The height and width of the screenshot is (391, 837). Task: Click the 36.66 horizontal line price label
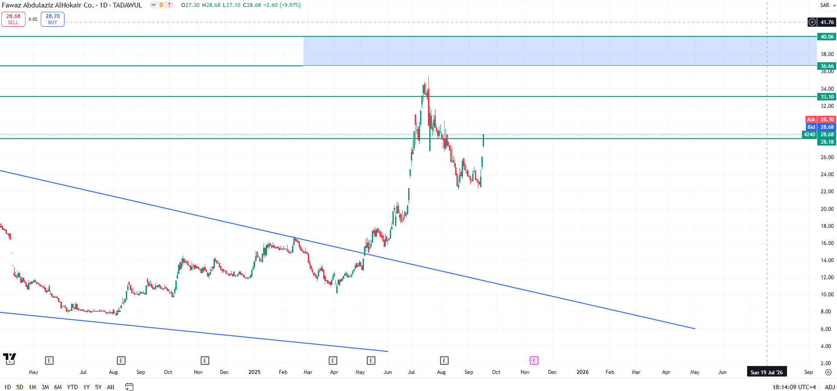(827, 66)
